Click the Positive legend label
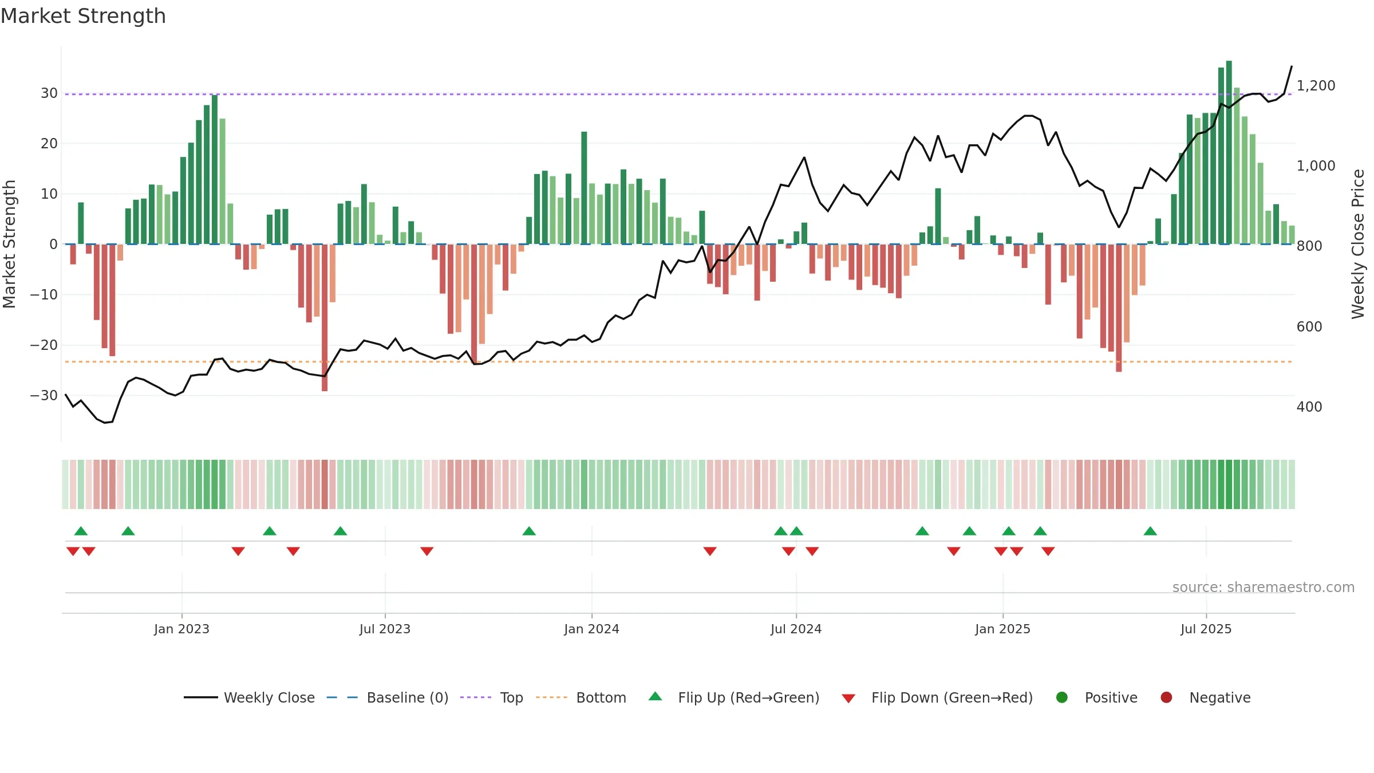The width and height of the screenshot is (1374, 773). 1111,697
